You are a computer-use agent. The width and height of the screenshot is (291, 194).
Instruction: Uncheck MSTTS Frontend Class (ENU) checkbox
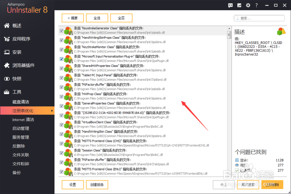(61, 172)
